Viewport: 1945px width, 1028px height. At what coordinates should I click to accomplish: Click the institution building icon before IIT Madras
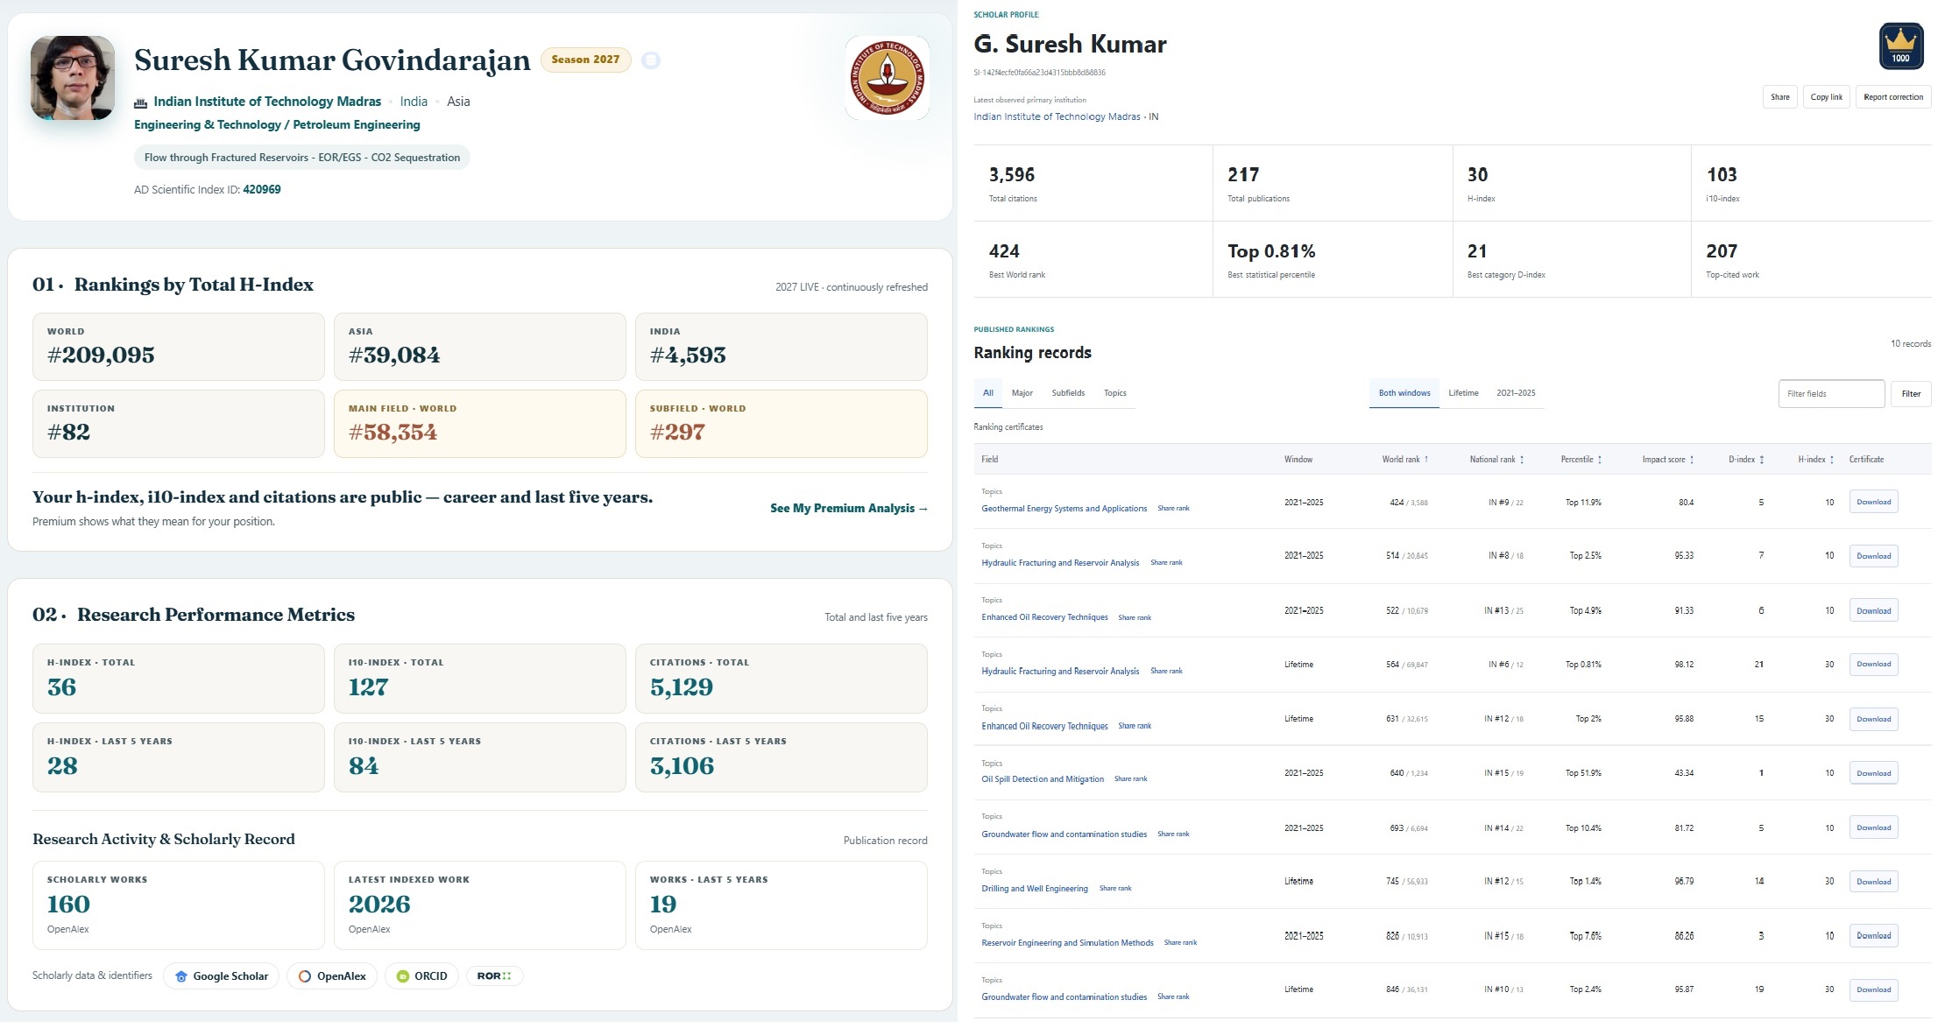[140, 102]
